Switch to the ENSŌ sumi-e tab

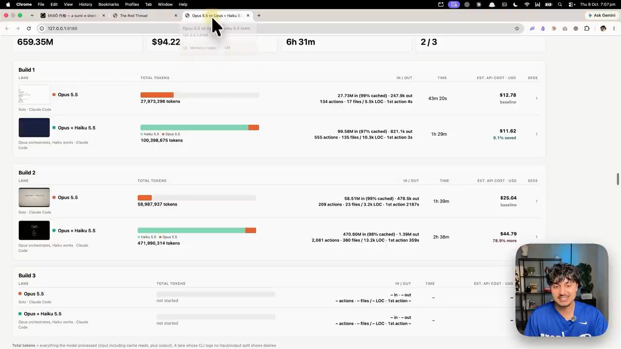click(72, 16)
